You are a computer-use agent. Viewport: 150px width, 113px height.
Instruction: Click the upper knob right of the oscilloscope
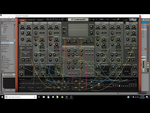(x=91, y=27)
